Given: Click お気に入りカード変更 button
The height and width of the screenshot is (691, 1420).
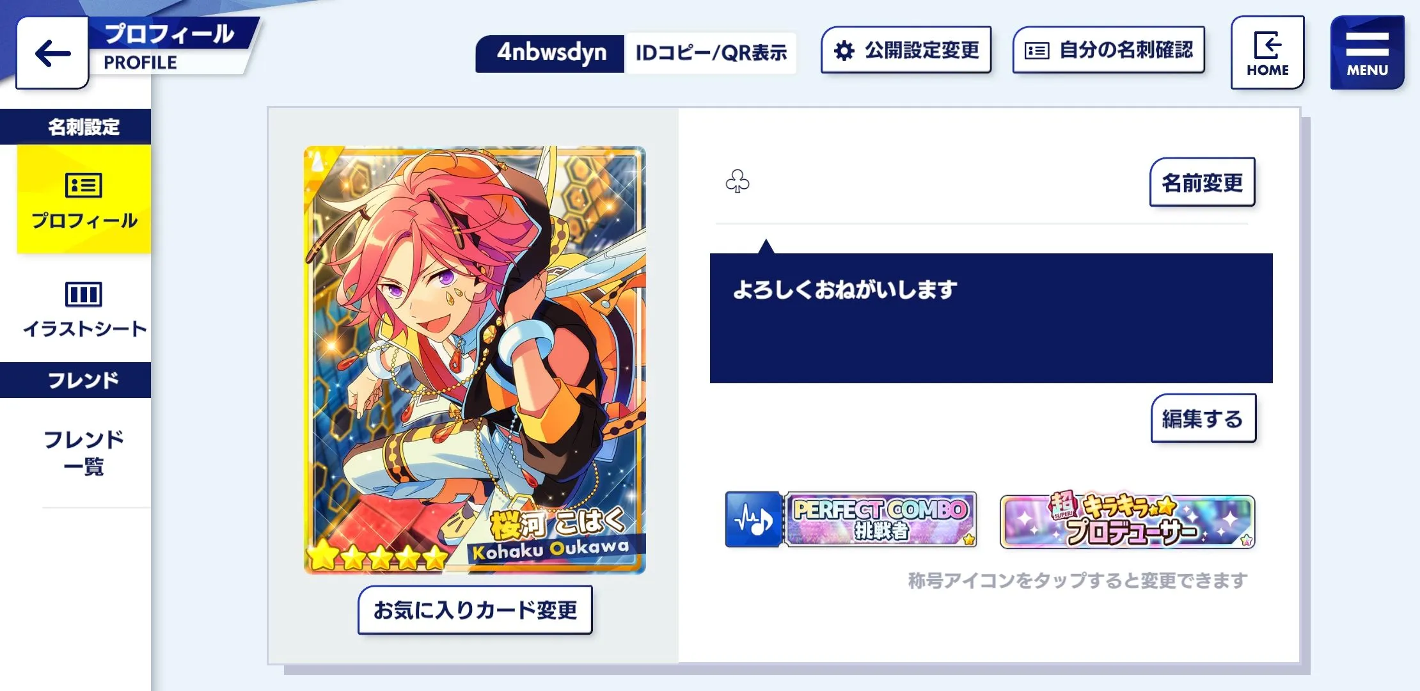Looking at the screenshot, I should (x=475, y=610).
